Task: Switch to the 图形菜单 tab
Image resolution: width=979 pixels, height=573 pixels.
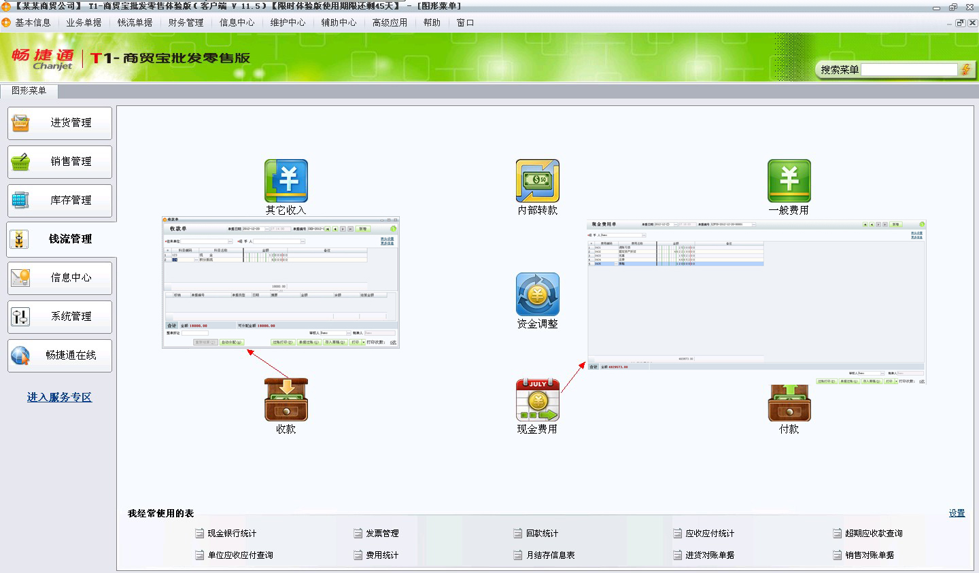Action: click(29, 90)
